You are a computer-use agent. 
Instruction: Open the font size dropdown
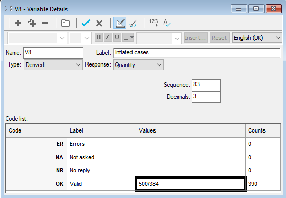80,38
